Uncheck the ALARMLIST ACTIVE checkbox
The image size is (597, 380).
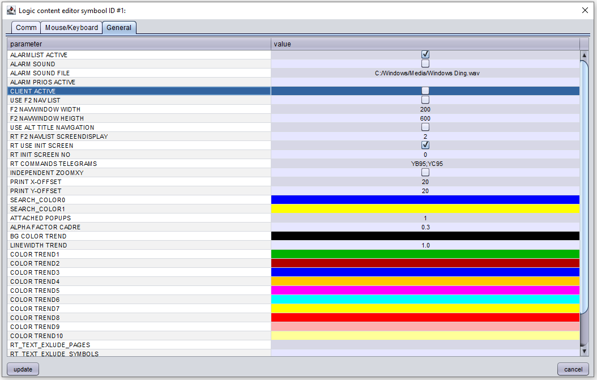point(425,54)
